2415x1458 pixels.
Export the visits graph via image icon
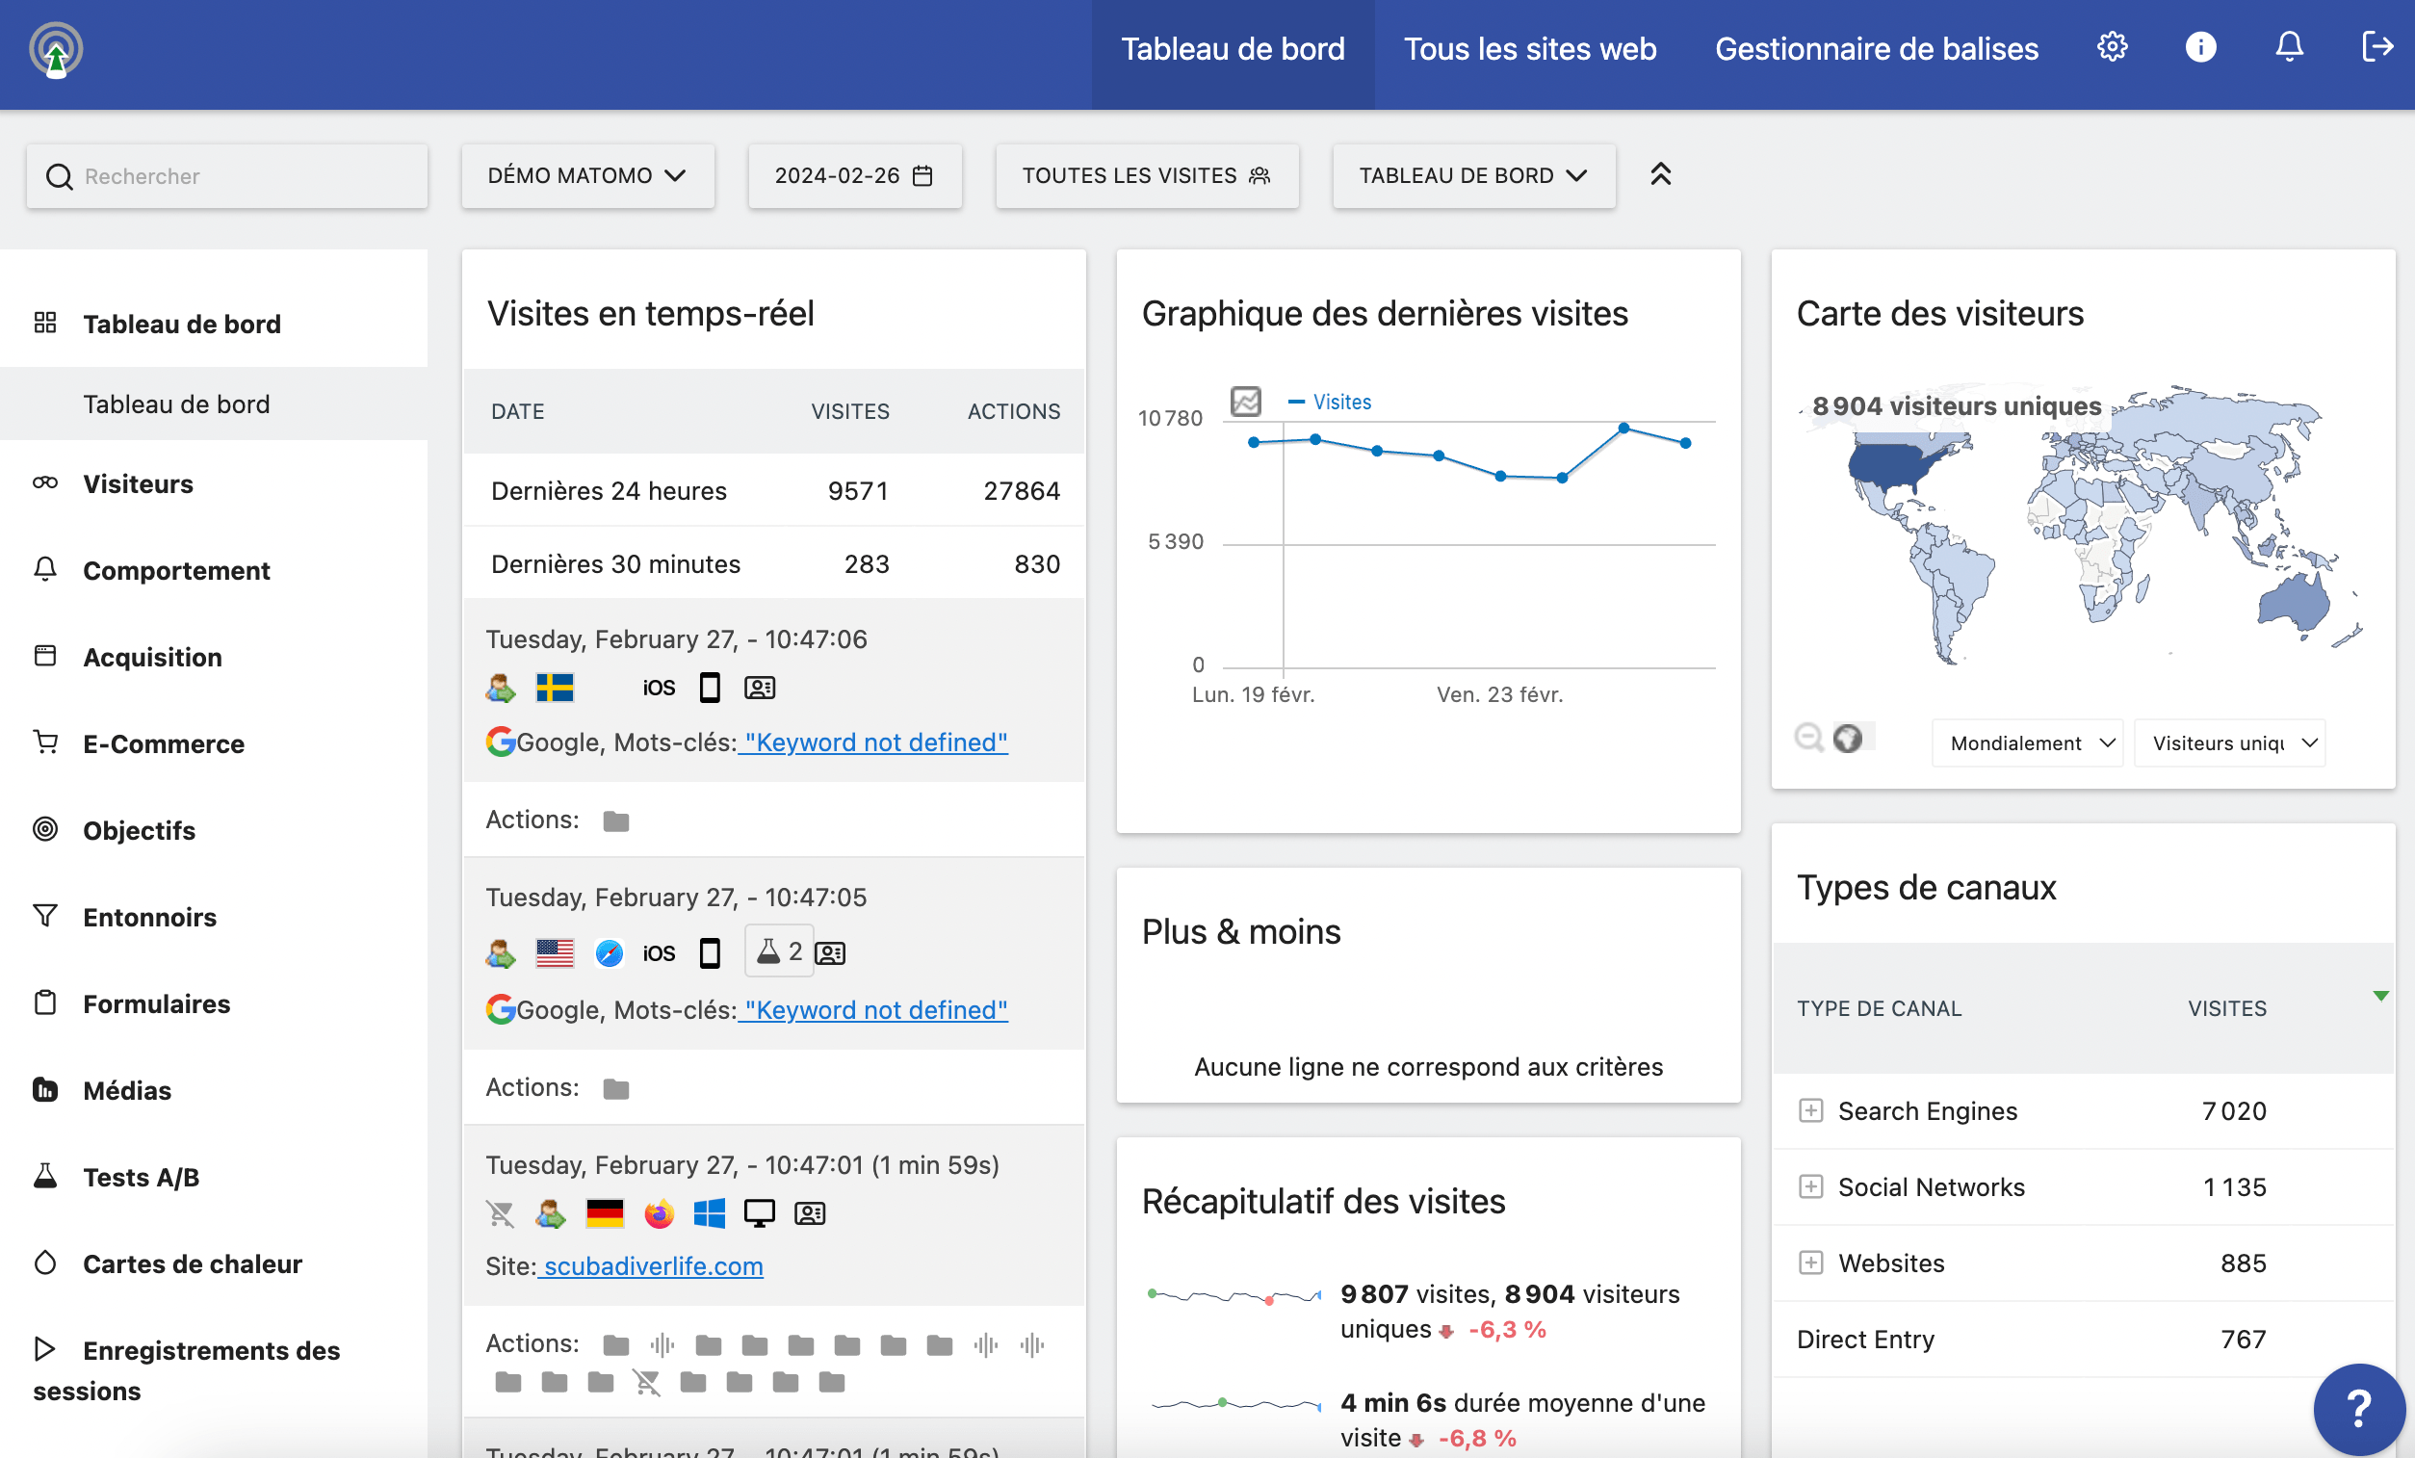click(x=1245, y=401)
